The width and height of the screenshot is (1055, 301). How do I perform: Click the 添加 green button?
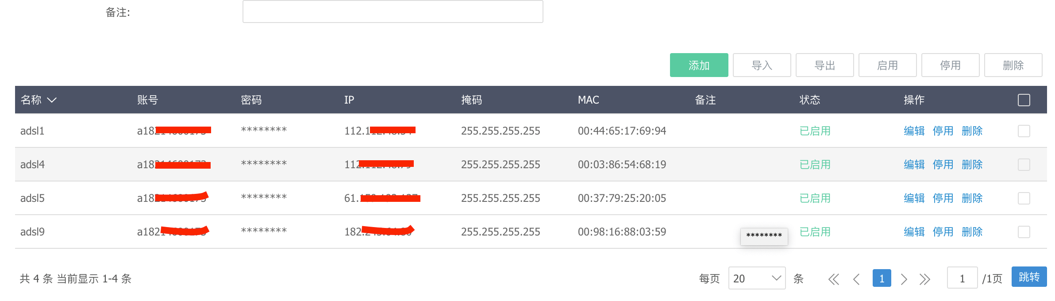pyautogui.click(x=698, y=65)
